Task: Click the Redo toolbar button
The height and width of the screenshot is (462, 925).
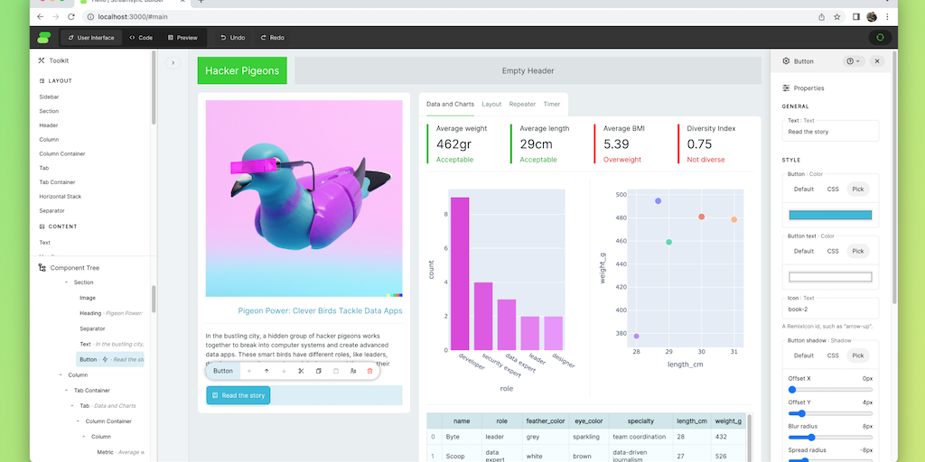Action: [x=272, y=38]
